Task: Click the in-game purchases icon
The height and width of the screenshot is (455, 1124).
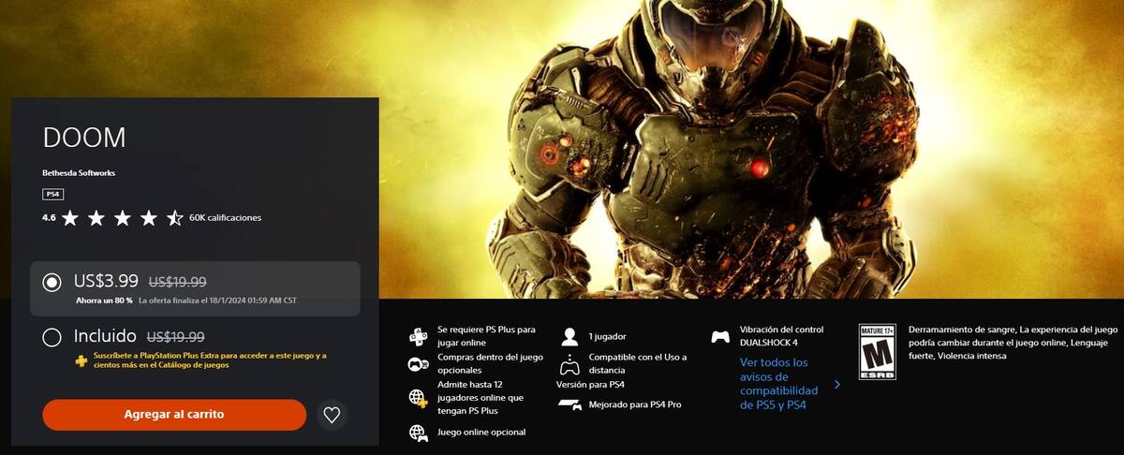Action: [x=419, y=364]
